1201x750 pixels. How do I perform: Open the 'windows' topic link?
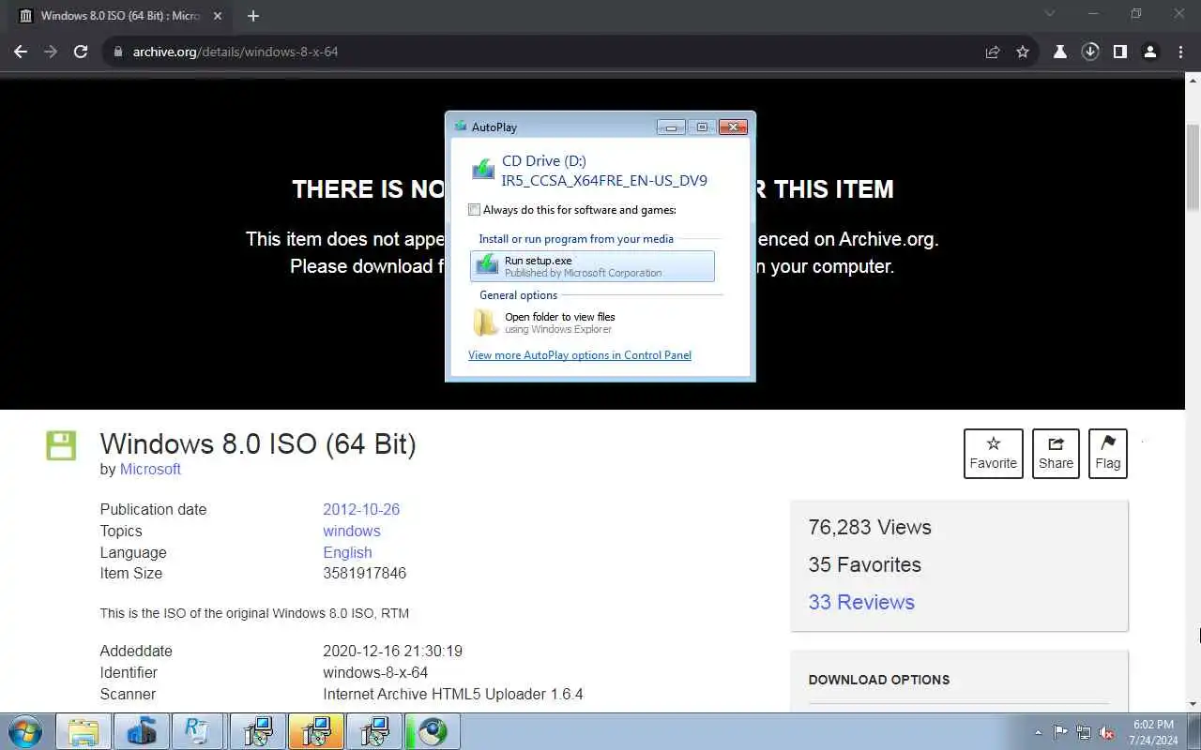(352, 531)
